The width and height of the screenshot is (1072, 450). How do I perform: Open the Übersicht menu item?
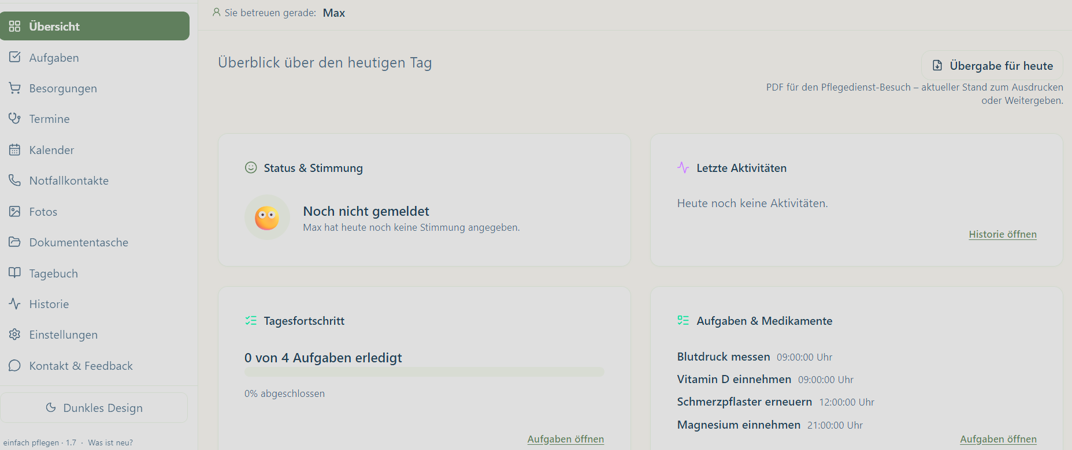click(x=95, y=26)
